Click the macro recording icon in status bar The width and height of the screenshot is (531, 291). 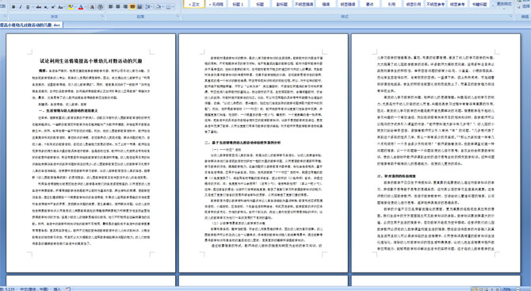point(68,289)
